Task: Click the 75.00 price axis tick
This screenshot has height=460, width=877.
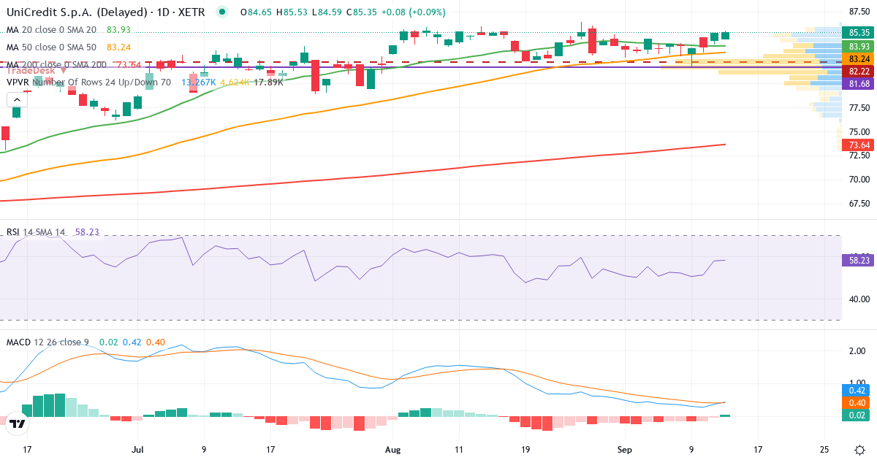Action: pos(858,132)
